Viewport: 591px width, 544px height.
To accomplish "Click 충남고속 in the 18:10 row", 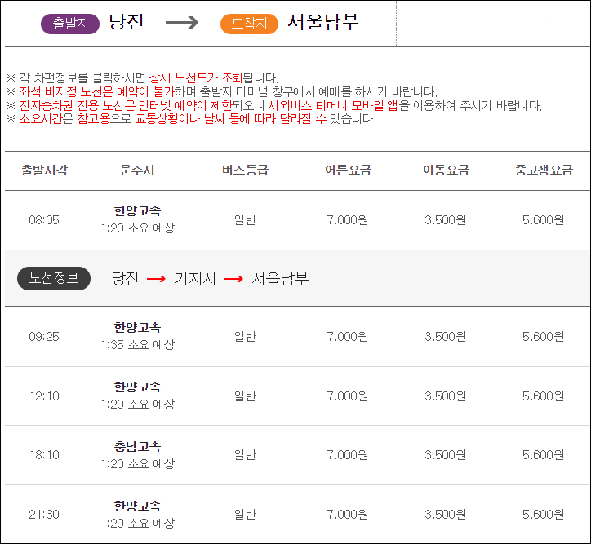I will pos(138,446).
